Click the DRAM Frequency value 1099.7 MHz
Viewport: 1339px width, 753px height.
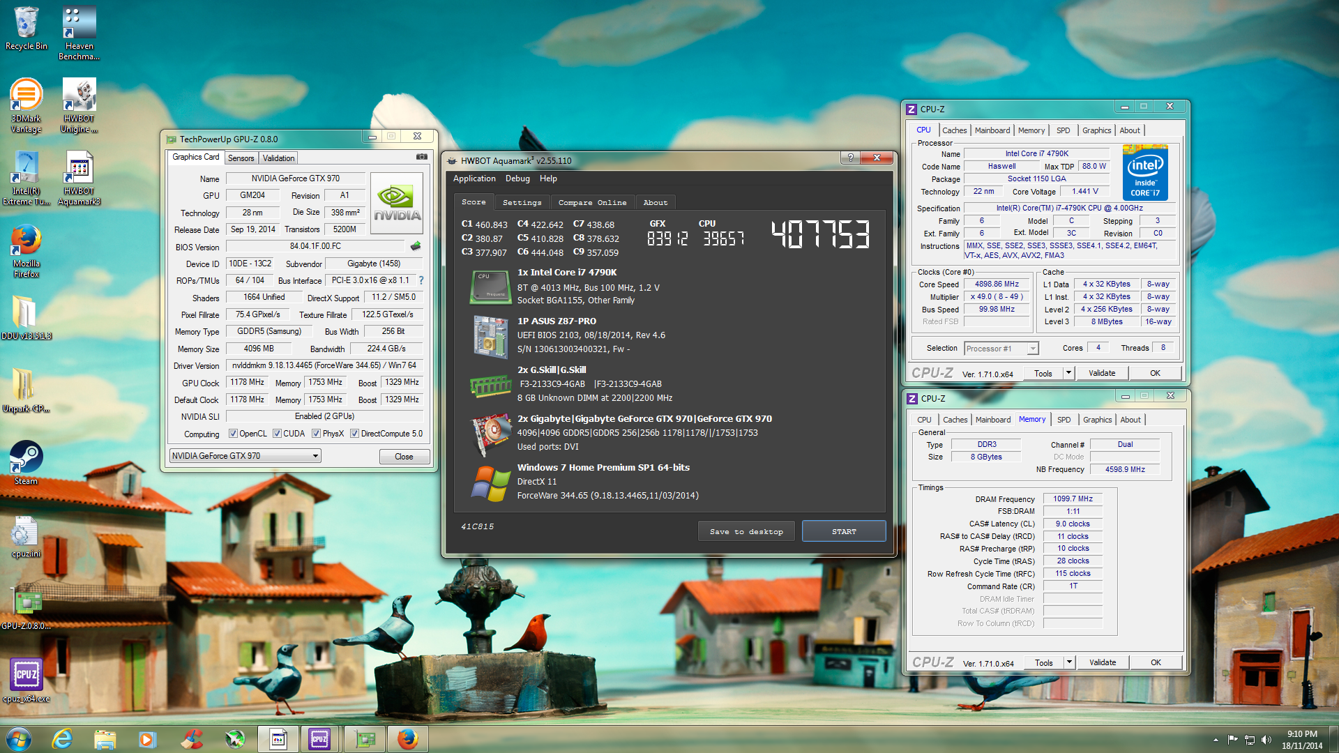click(x=1073, y=499)
